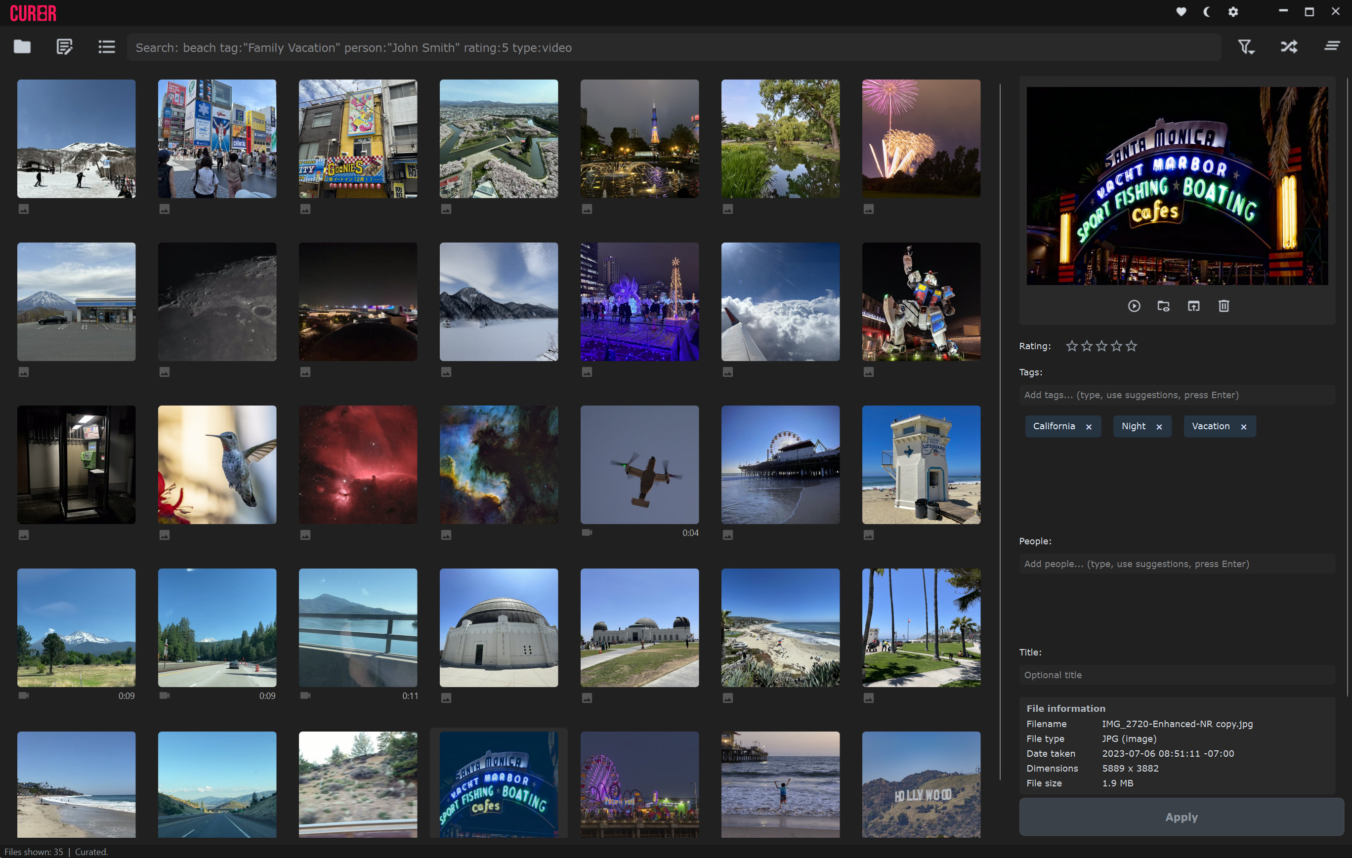The width and height of the screenshot is (1352, 858).
Task: Remove the Night tag
Action: click(x=1158, y=426)
